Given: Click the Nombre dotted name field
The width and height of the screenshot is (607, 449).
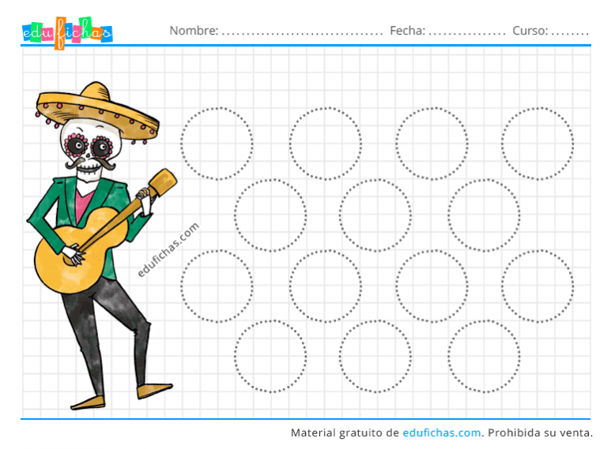Looking at the screenshot, I should tap(303, 34).
